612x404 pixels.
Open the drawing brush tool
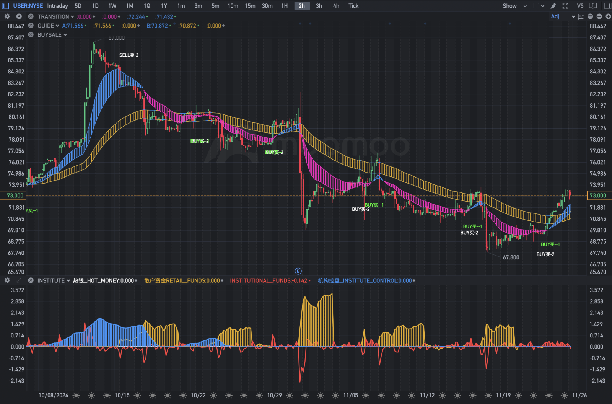pos(553,6)
